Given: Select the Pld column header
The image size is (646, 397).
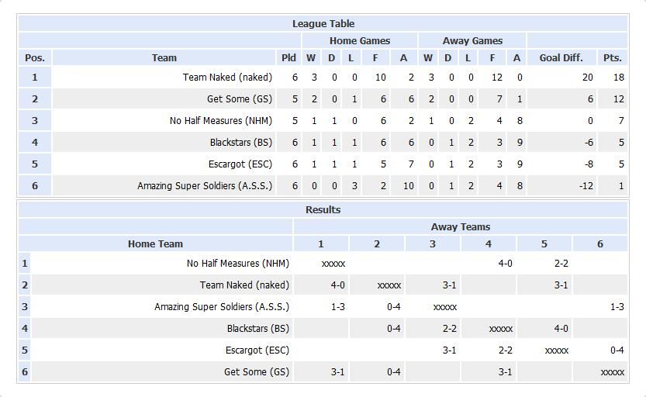Looking at the screenshot, I should pos(288,58).
